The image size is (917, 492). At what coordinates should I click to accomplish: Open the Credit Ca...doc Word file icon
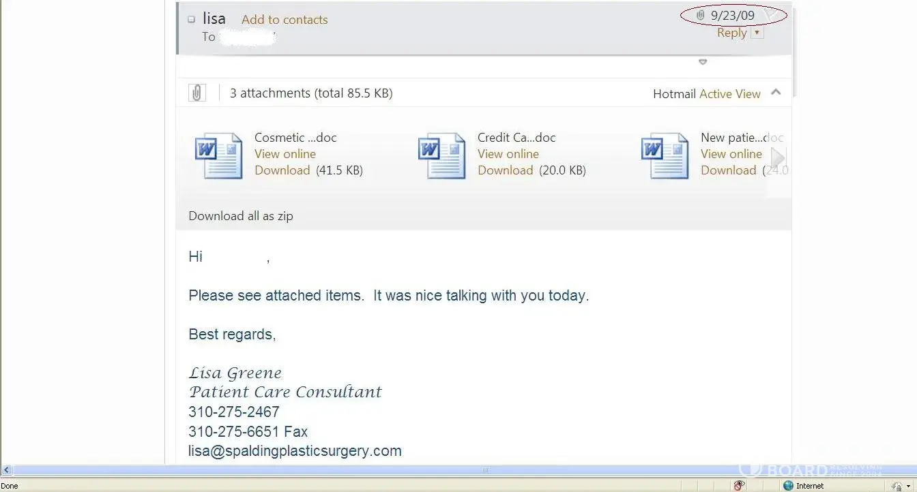coord(441,155)
